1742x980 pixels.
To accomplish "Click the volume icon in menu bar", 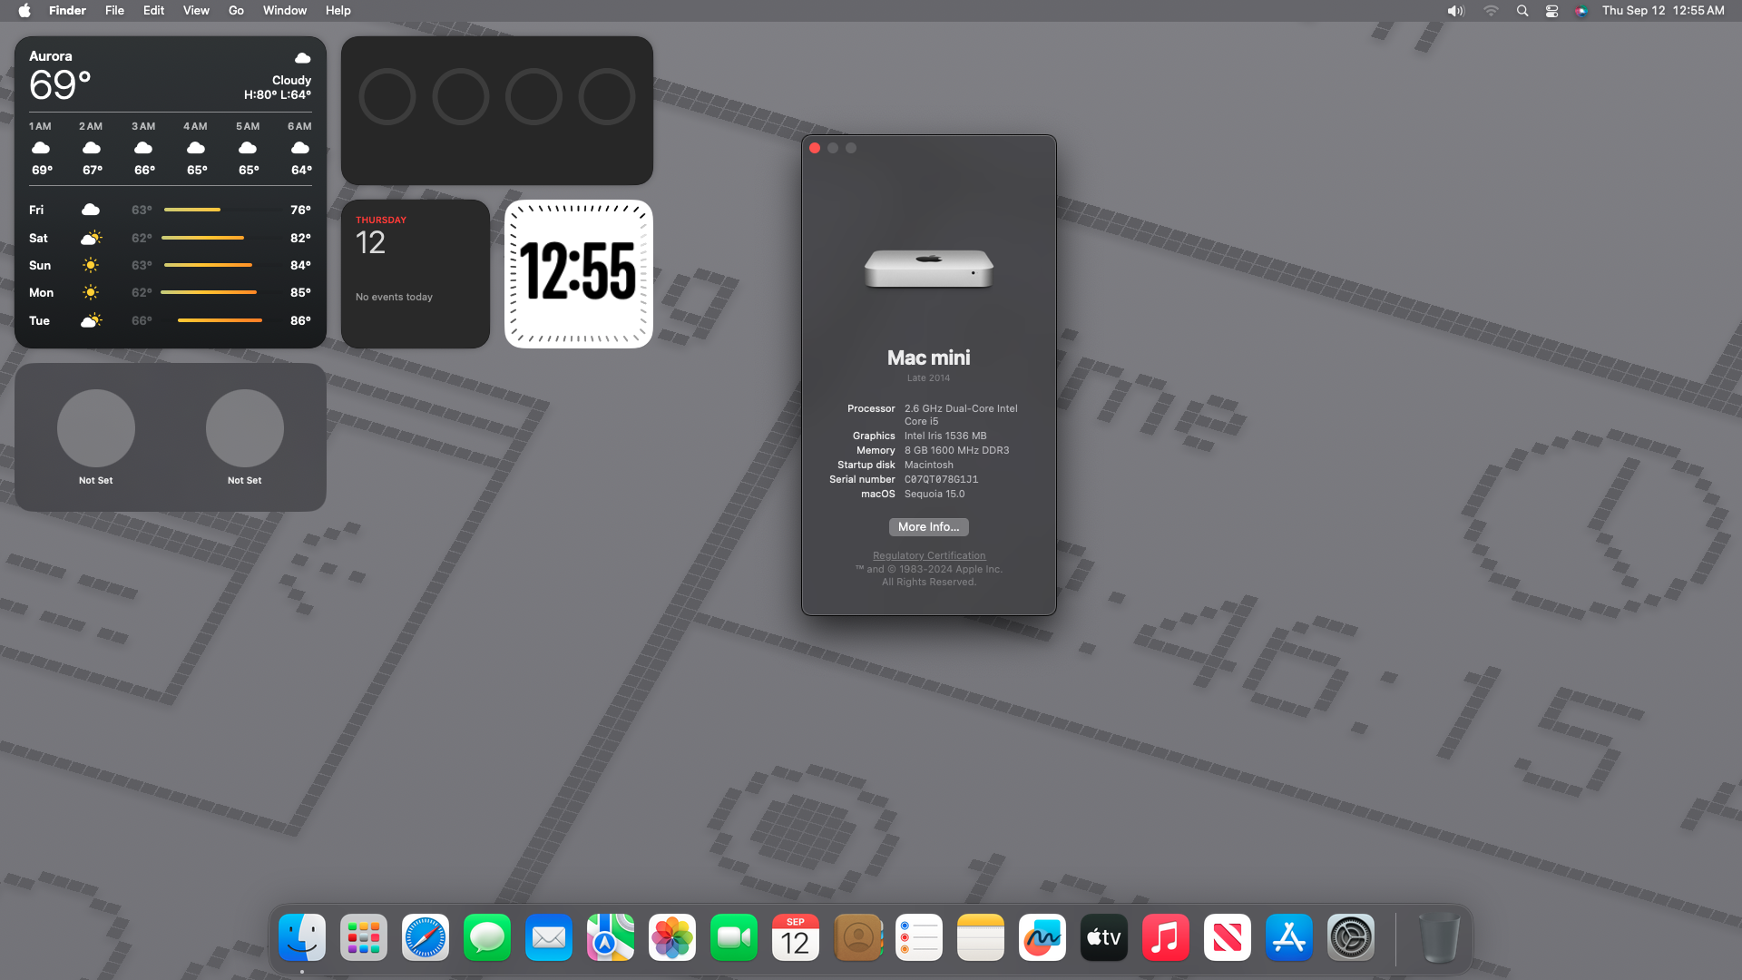I will click(x=1455, y=11).
